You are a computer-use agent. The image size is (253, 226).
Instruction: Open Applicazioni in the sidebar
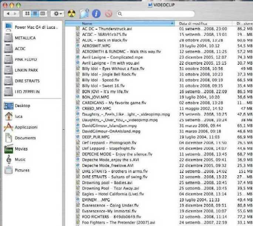click(x=21, y=127)
